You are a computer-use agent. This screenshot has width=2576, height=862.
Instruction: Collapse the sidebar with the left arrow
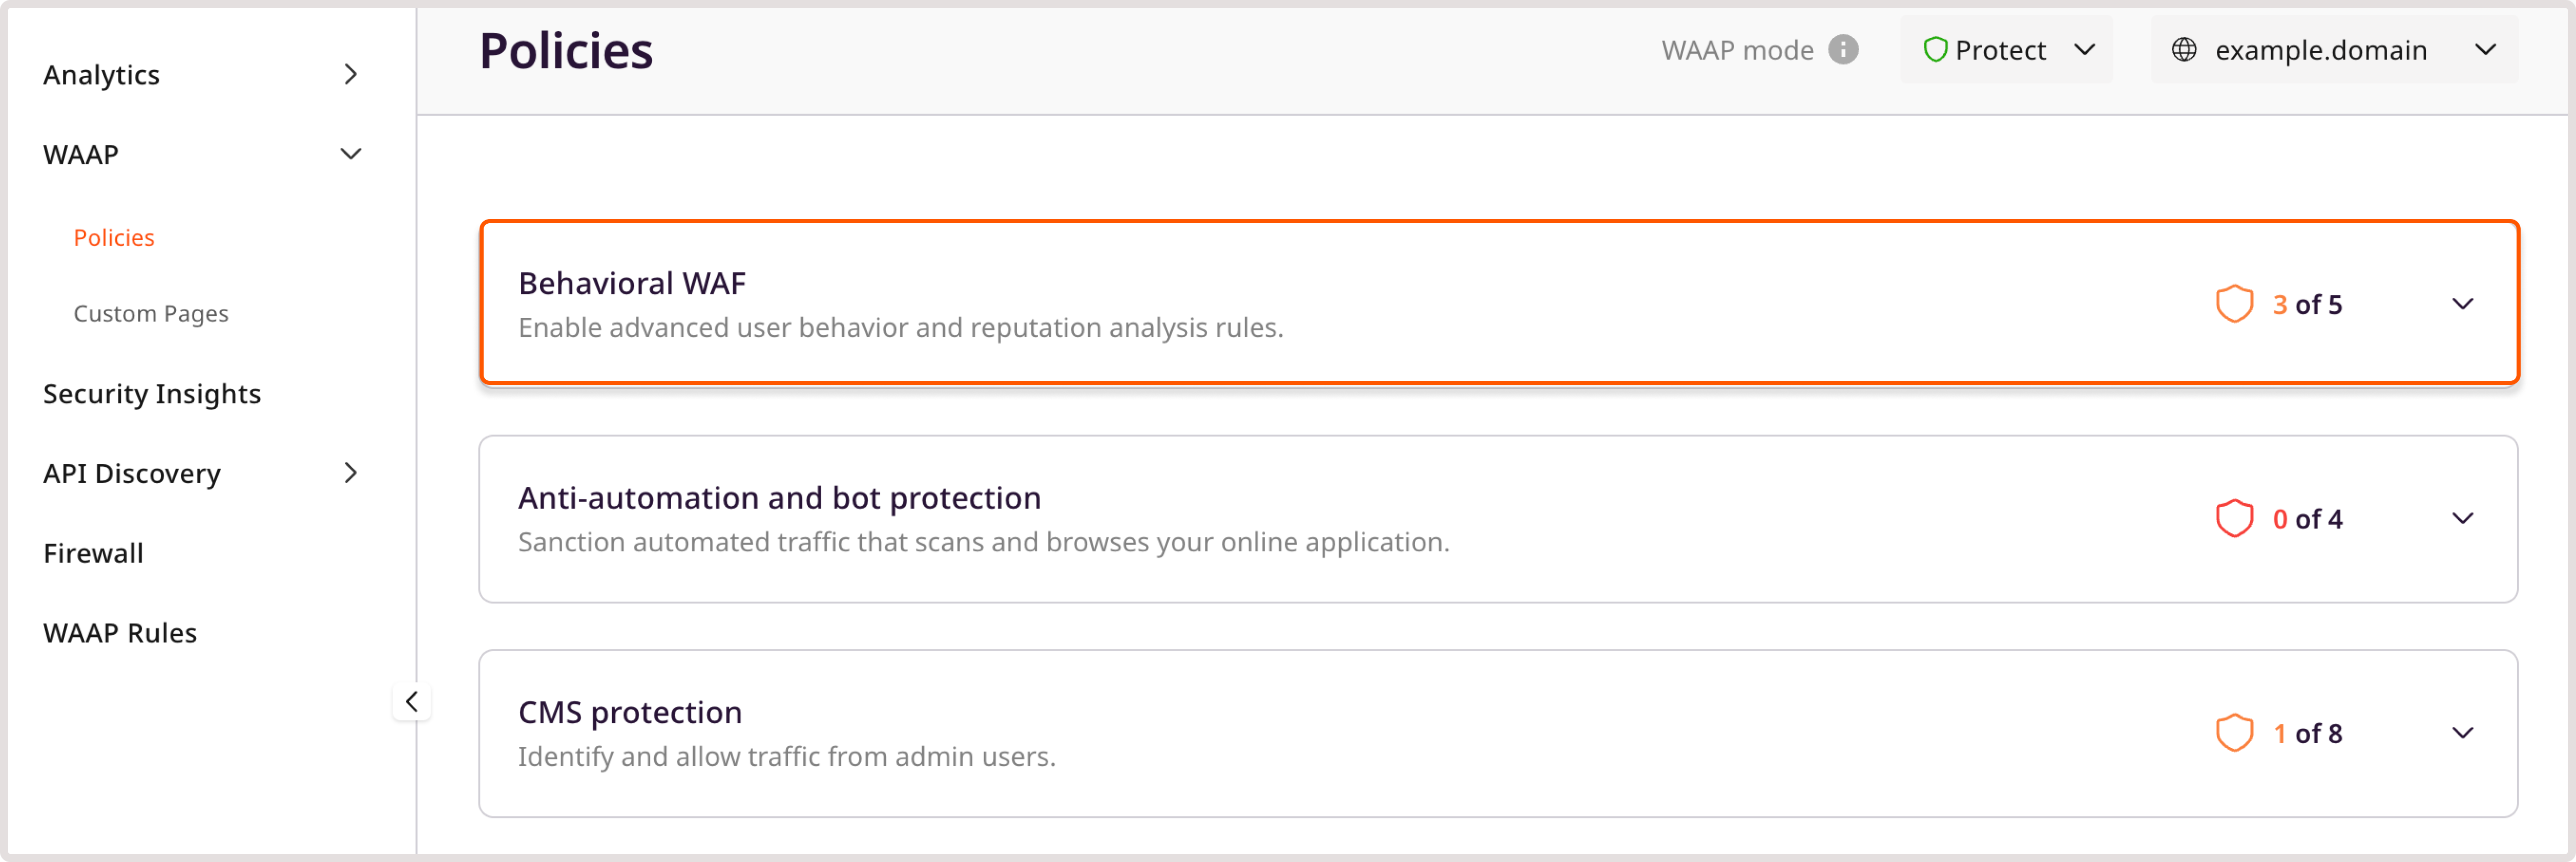(x=411, y=701)
